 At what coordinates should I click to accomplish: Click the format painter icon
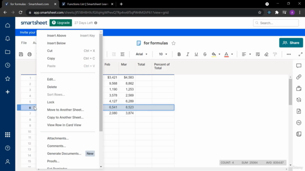point(275,54)
